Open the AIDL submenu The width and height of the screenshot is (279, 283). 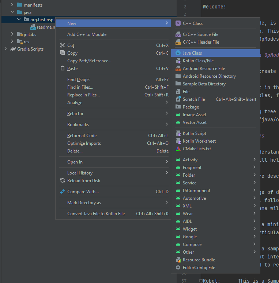pos(215,221)
